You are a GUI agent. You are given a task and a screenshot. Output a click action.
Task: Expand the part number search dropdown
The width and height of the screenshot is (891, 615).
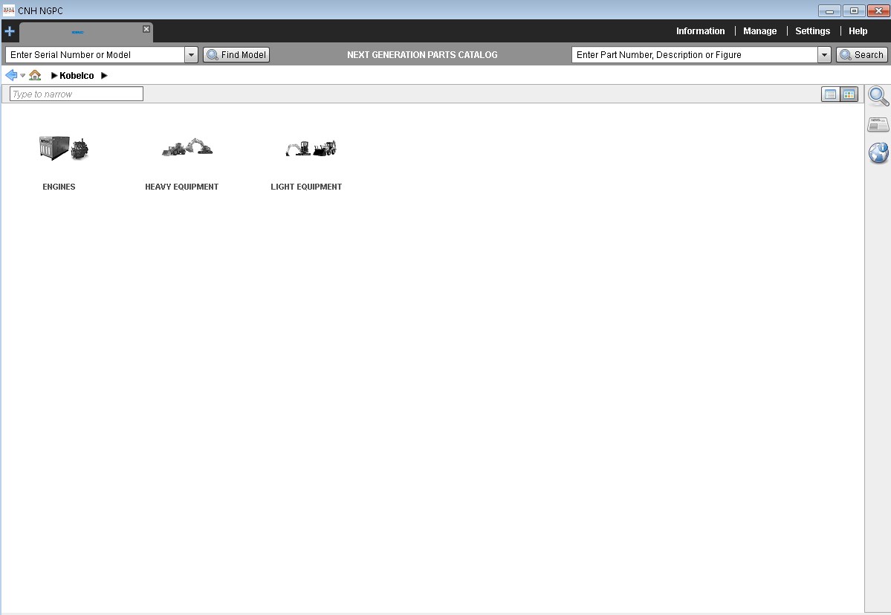825,54
